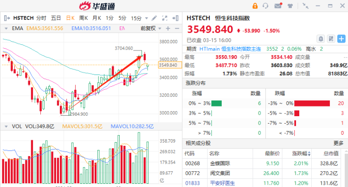This screenshot has width=348, height=187.
Task: Select the pencil drawing tool on chart toolbar
Action: pyautogui.click(x=154, y=18)
